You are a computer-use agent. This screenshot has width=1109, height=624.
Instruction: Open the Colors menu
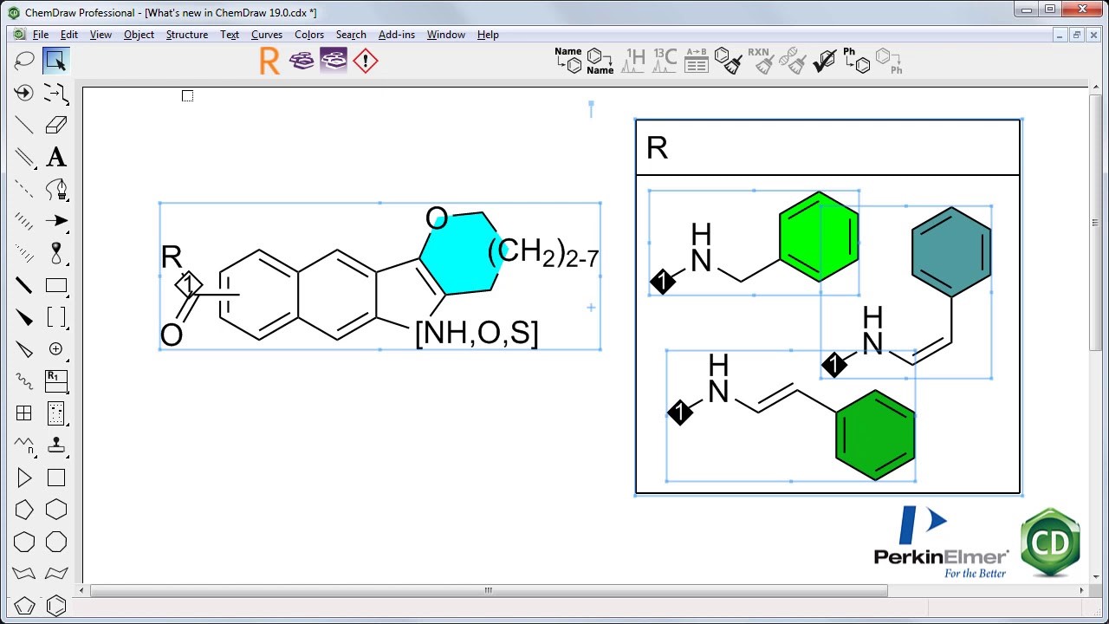[x=308, y=35]
